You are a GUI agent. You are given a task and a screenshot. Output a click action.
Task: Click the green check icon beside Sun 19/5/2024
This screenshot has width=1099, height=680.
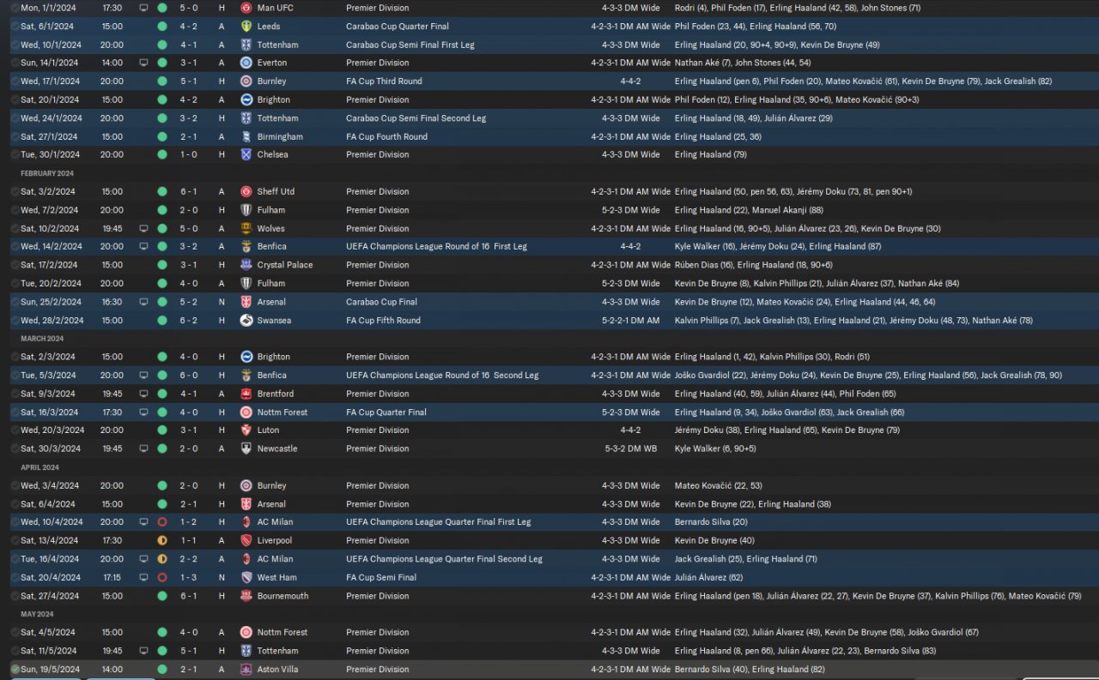[15, 669]
